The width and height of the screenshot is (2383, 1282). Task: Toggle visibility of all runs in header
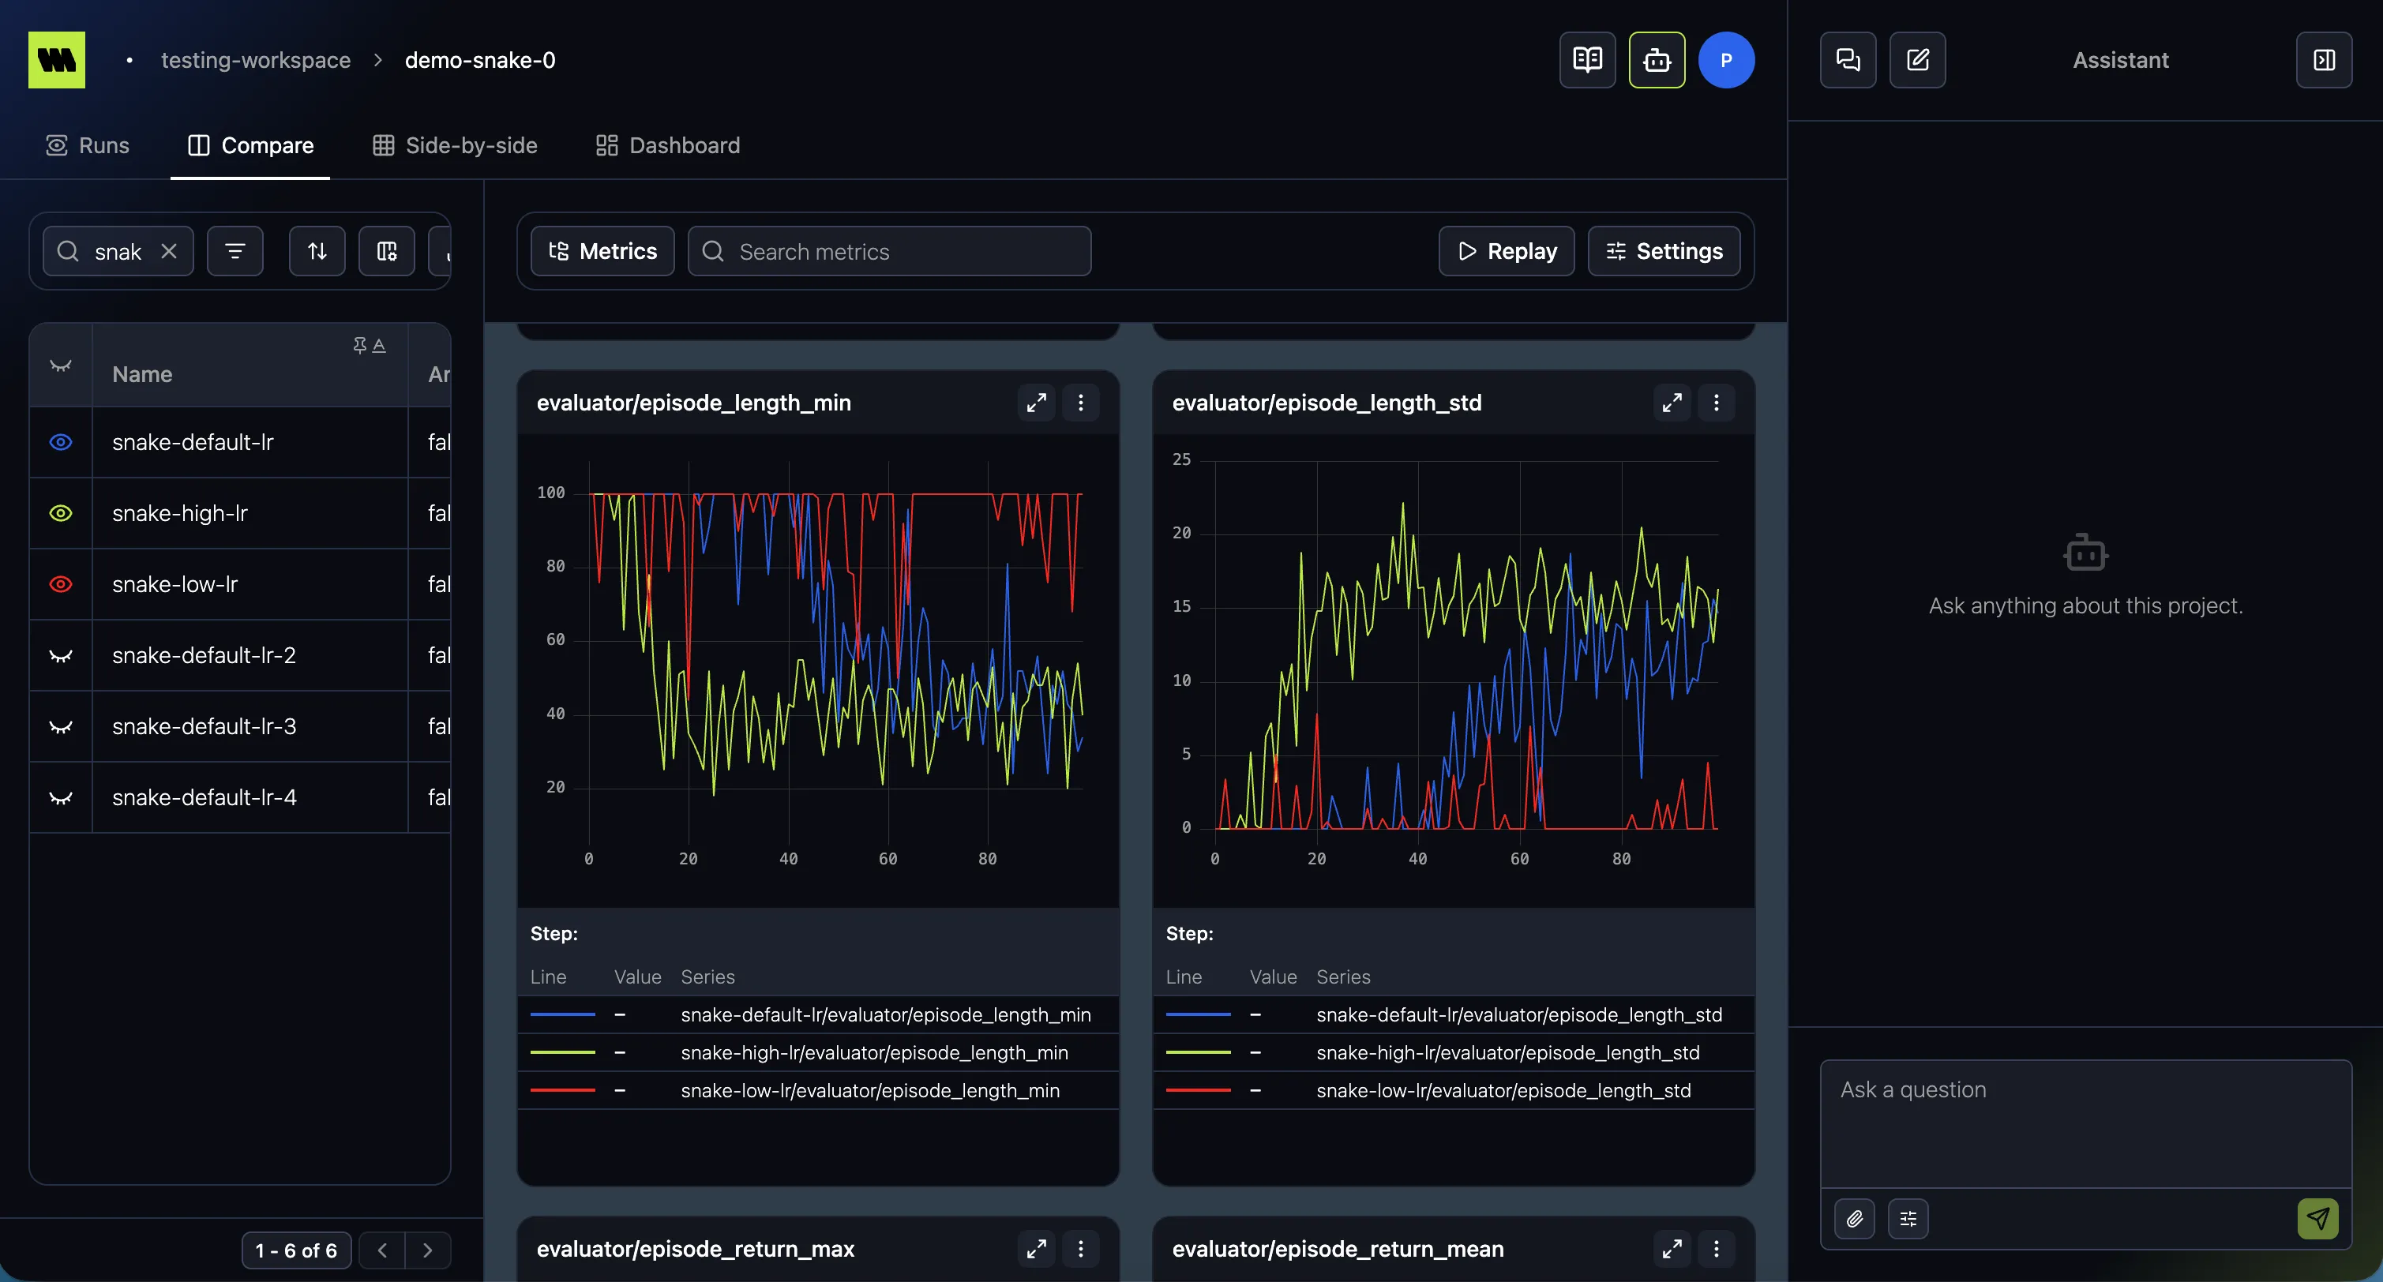pos(60,365)
